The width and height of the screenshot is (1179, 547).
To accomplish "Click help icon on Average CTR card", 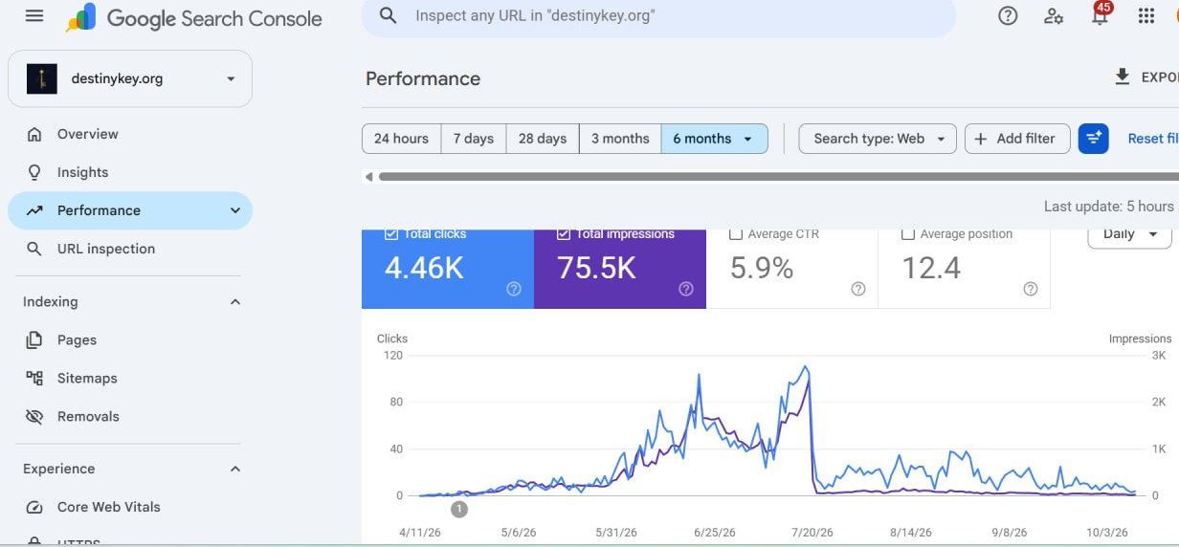I will [858, 289].
